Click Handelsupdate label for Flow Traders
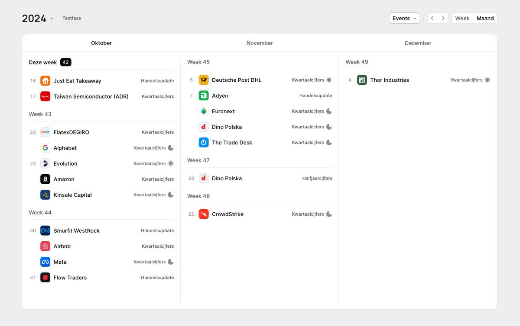This screenshot has width=520, height=326. 157,278
